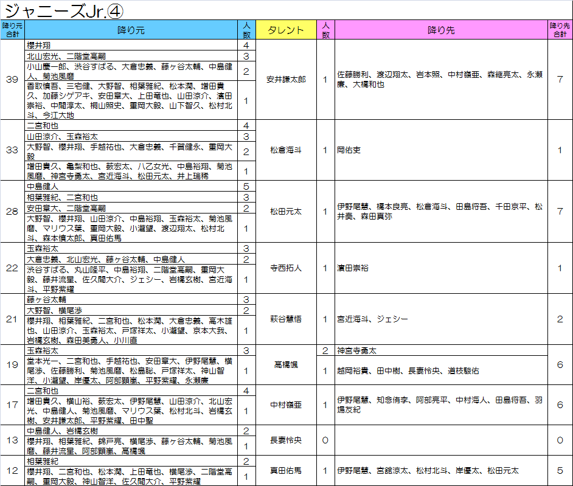Select the 降り先 cell 神宮寺勇太

[441, 350]
